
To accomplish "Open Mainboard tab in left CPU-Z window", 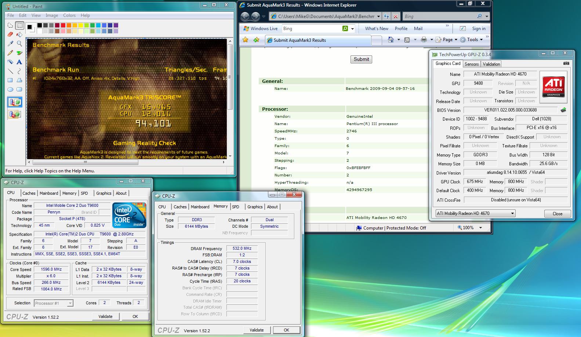I will [x=49, y=193].
